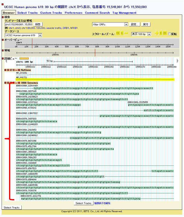Click red position marker in chrX overview
Viewport: 184px width, 217px height.
pos(32,43)
